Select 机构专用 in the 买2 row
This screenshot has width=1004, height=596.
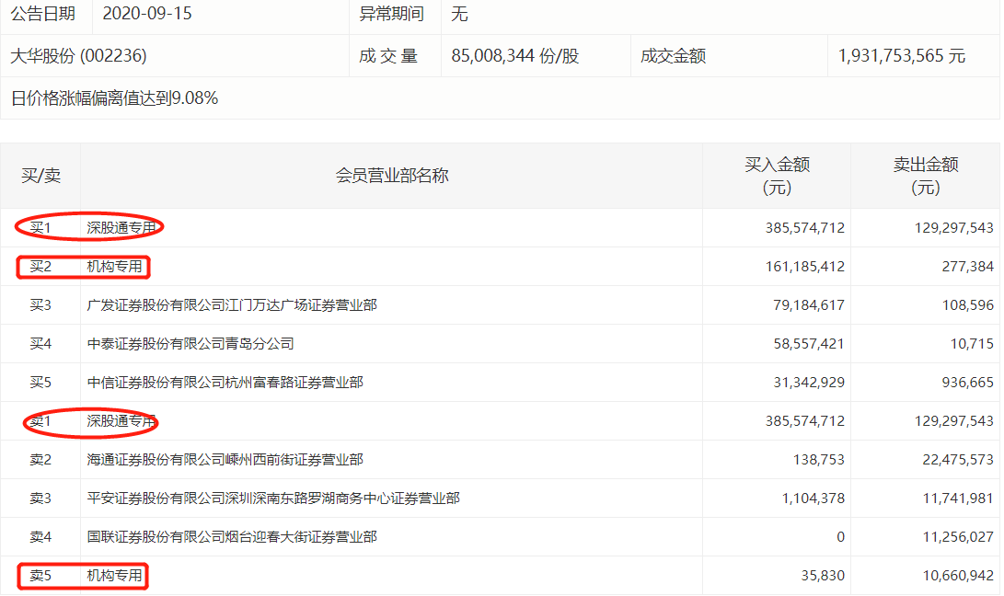(115, 267)
